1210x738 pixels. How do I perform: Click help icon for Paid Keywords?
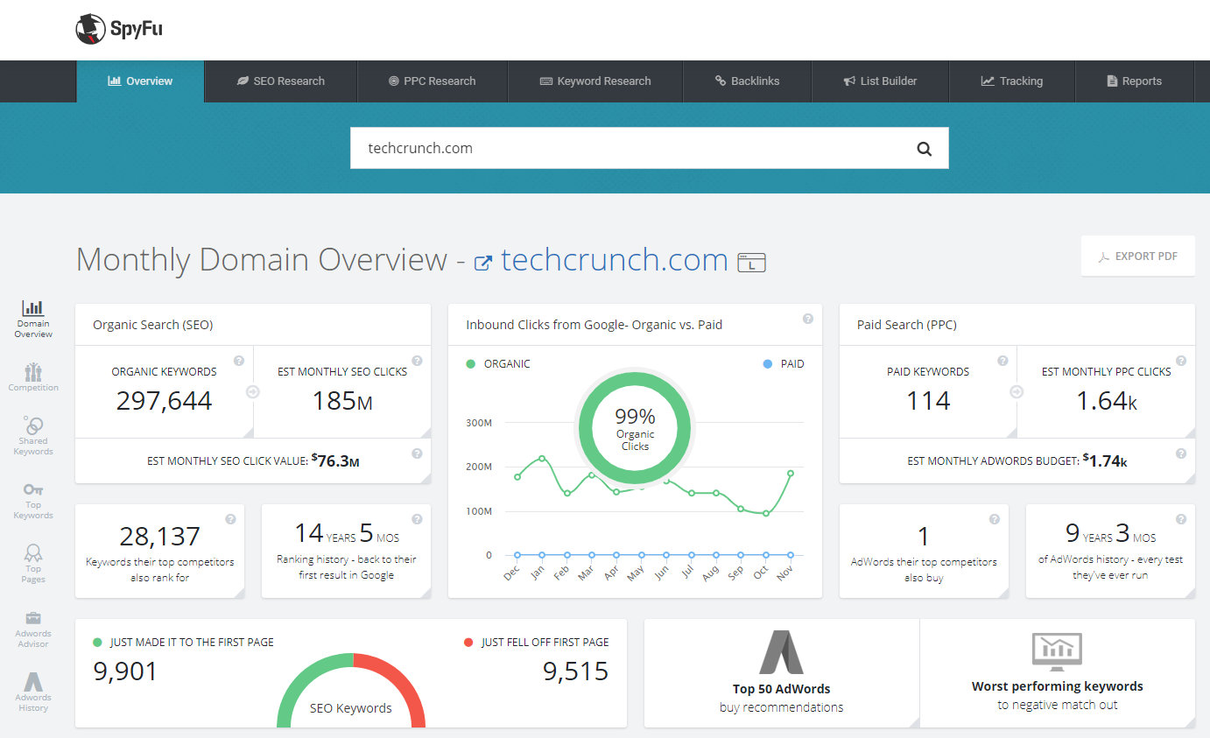tap(1002, 361)
